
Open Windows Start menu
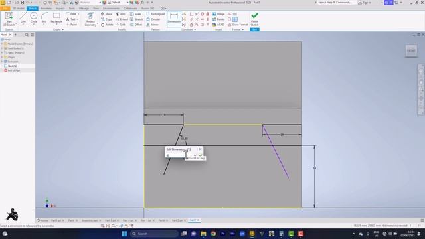point(124,234)
